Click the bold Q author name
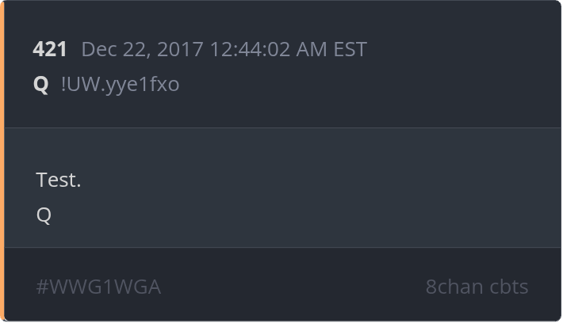This screenshot has height=323, width=563. tap(40, 85)
